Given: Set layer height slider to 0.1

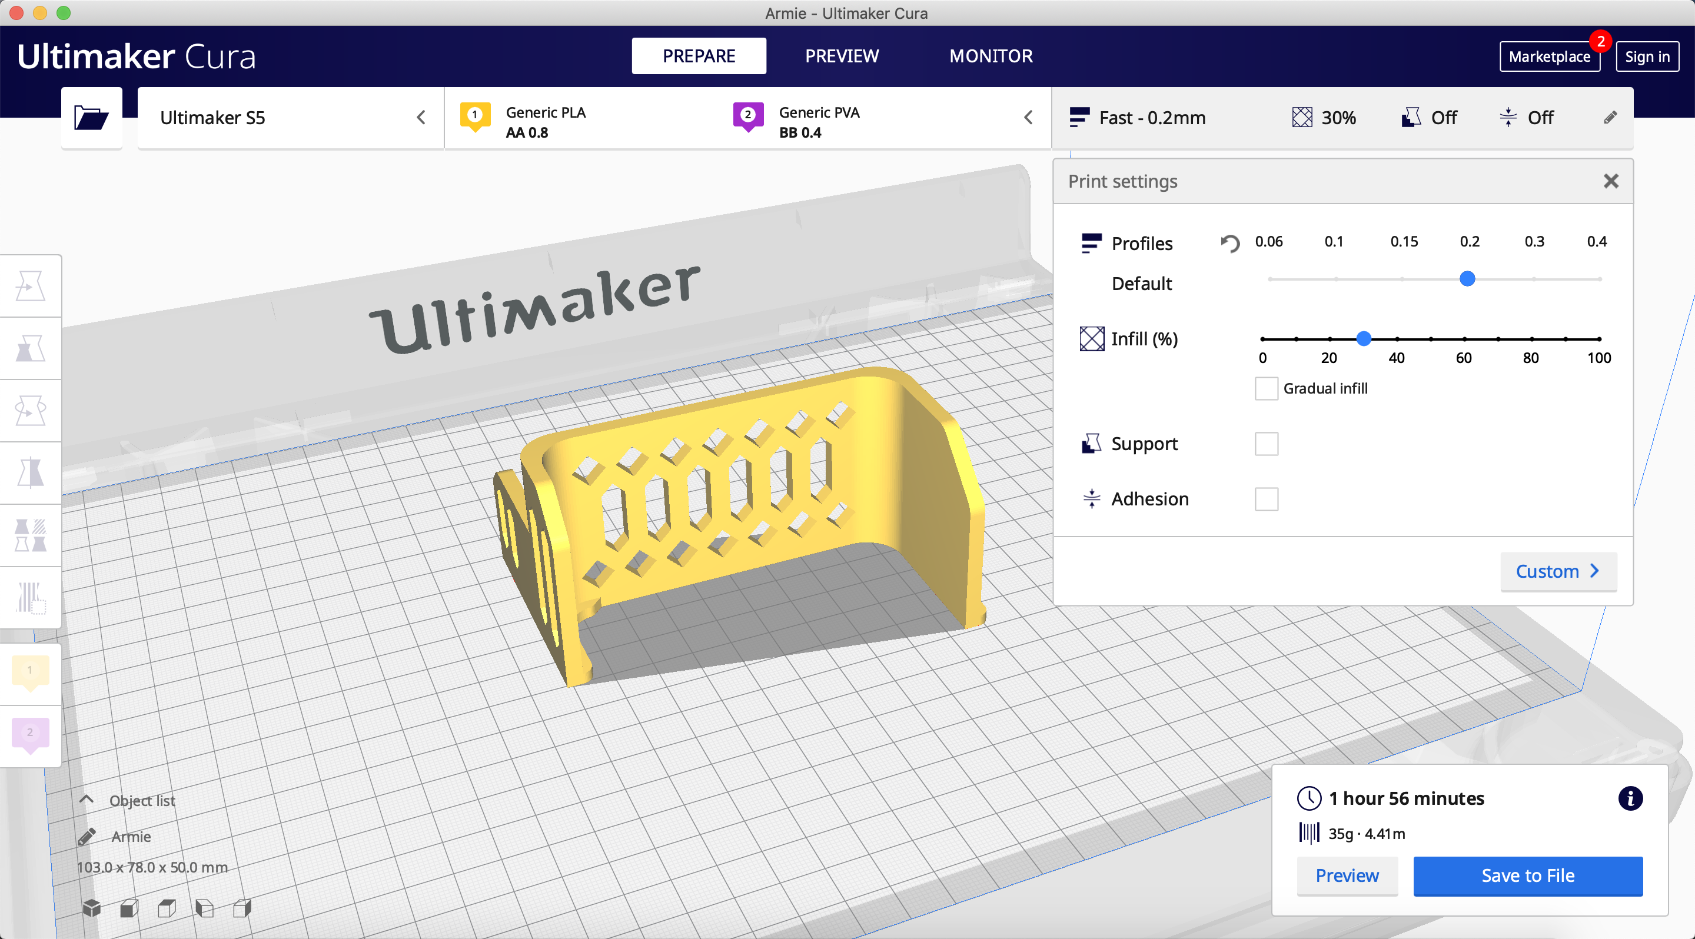Looking at the screenshot, I should (1335, 279).
